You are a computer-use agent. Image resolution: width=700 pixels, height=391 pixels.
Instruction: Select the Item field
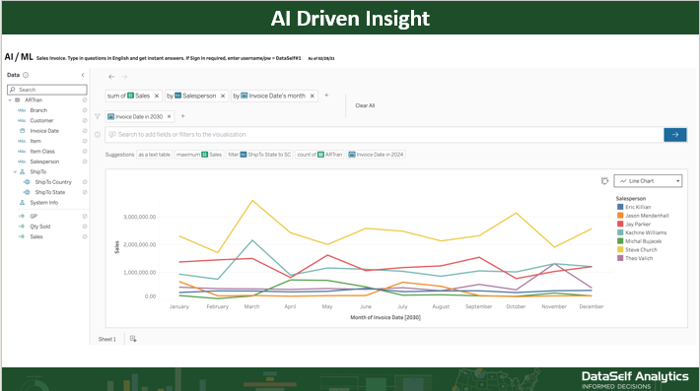coord(35,141)
